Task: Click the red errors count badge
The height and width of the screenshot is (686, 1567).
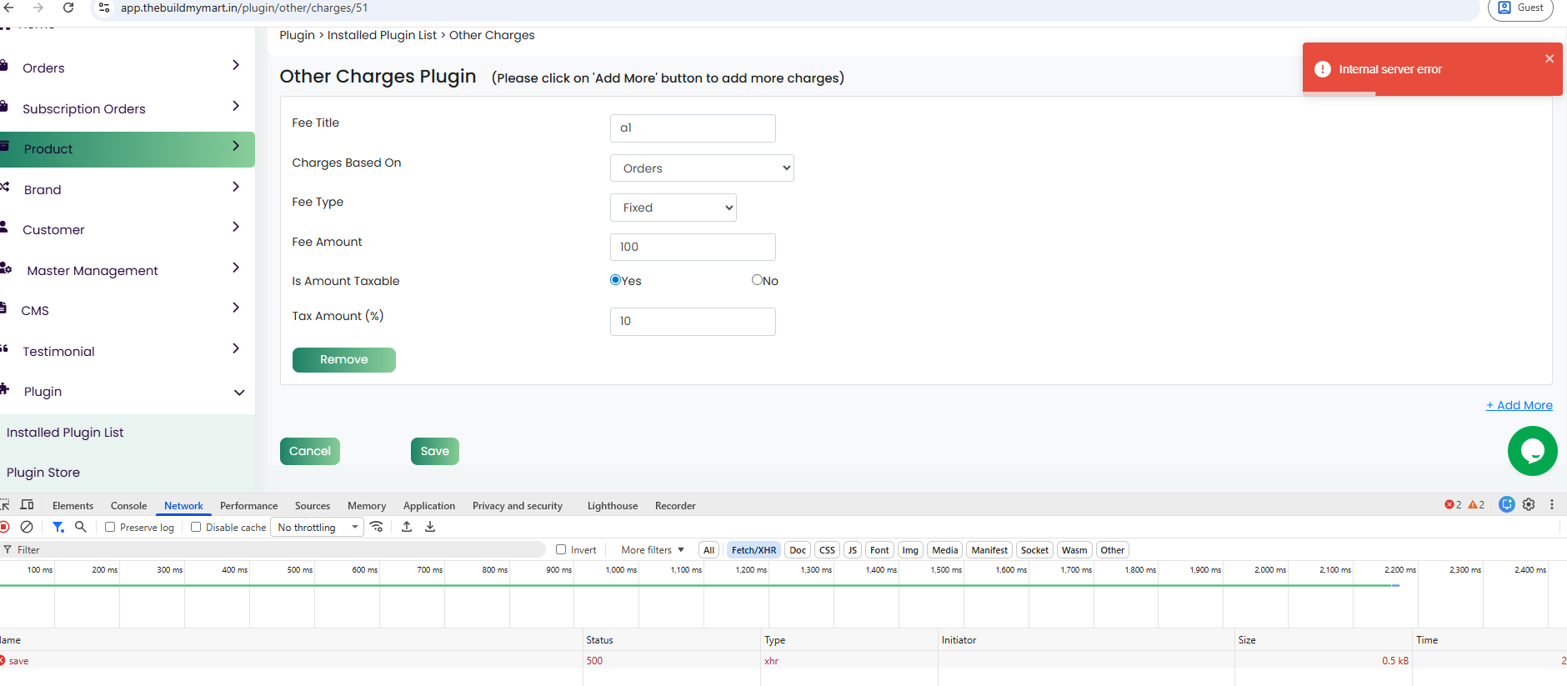Action: (1453, 505)
